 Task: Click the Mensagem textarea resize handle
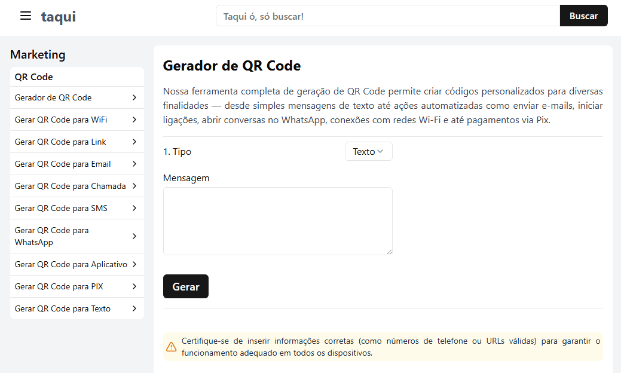(x=389, y=252)
